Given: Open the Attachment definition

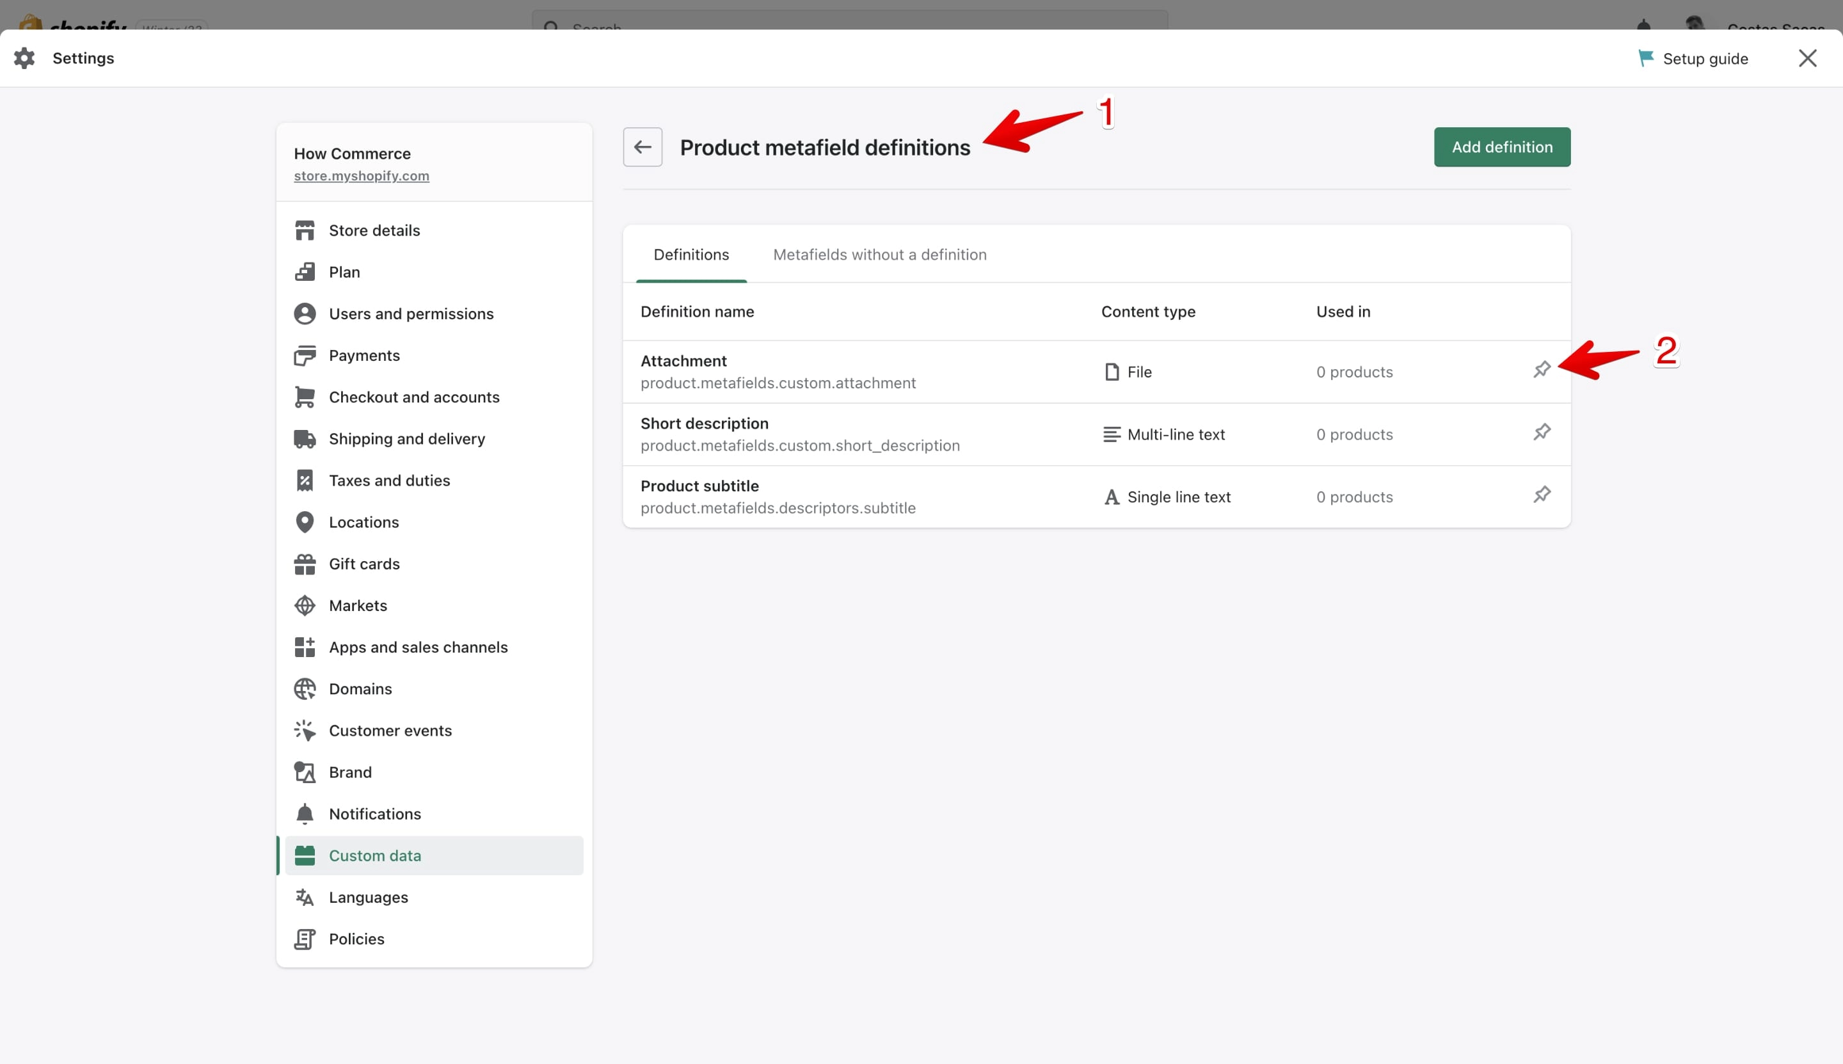Looking at the screenshot, I should pos(683,361).
